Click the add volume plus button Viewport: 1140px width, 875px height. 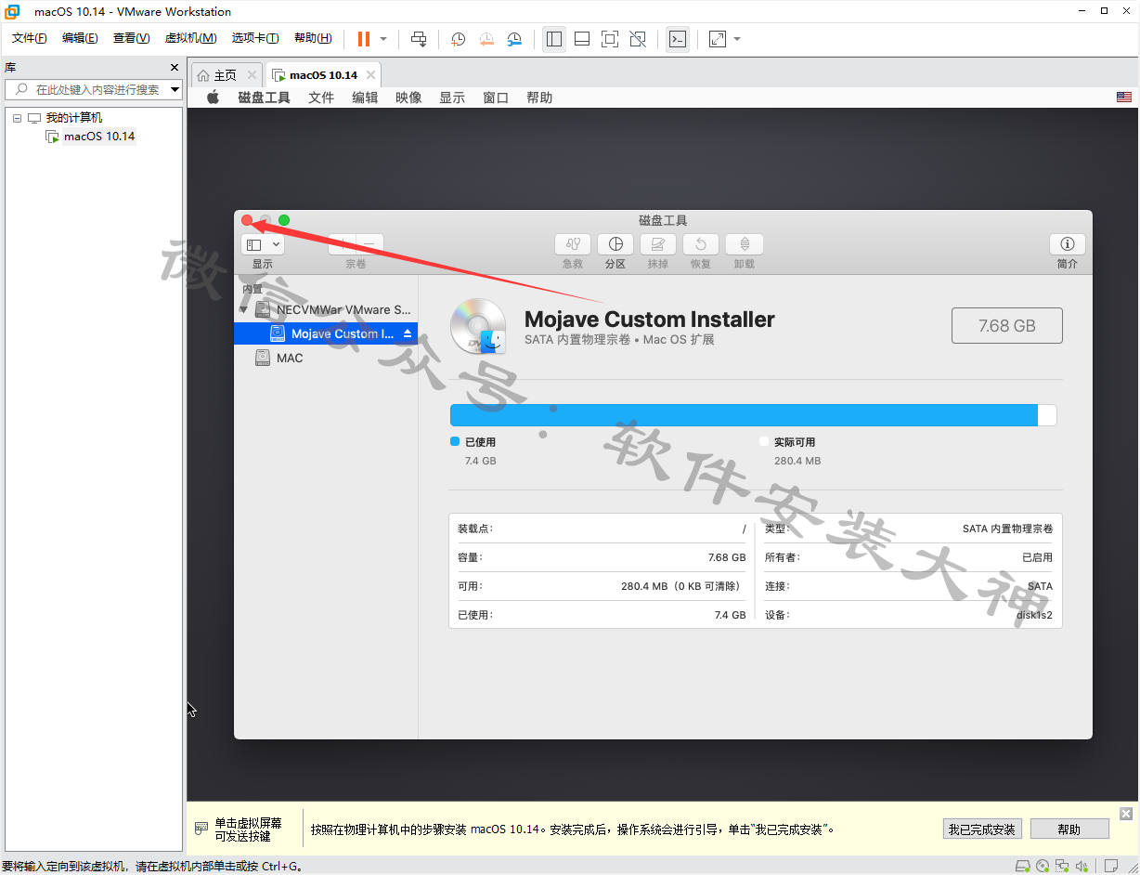tap(343, 244)
